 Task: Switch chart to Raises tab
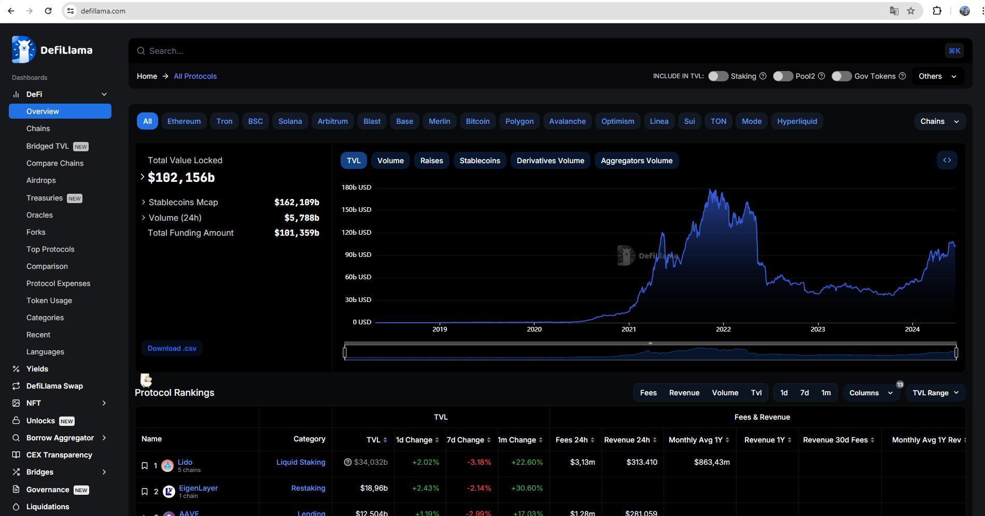coord(431,161)
